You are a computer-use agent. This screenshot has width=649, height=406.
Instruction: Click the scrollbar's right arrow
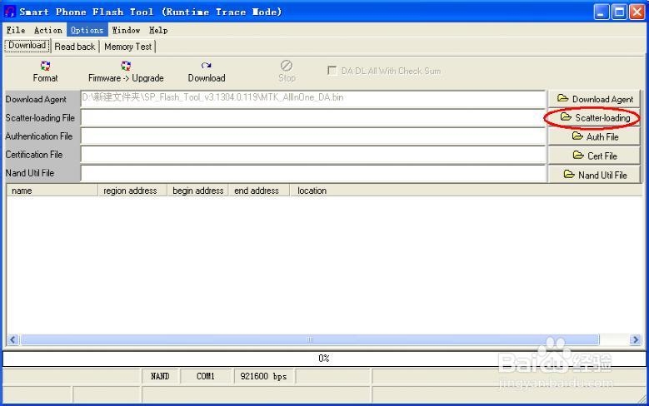(636, 339)
